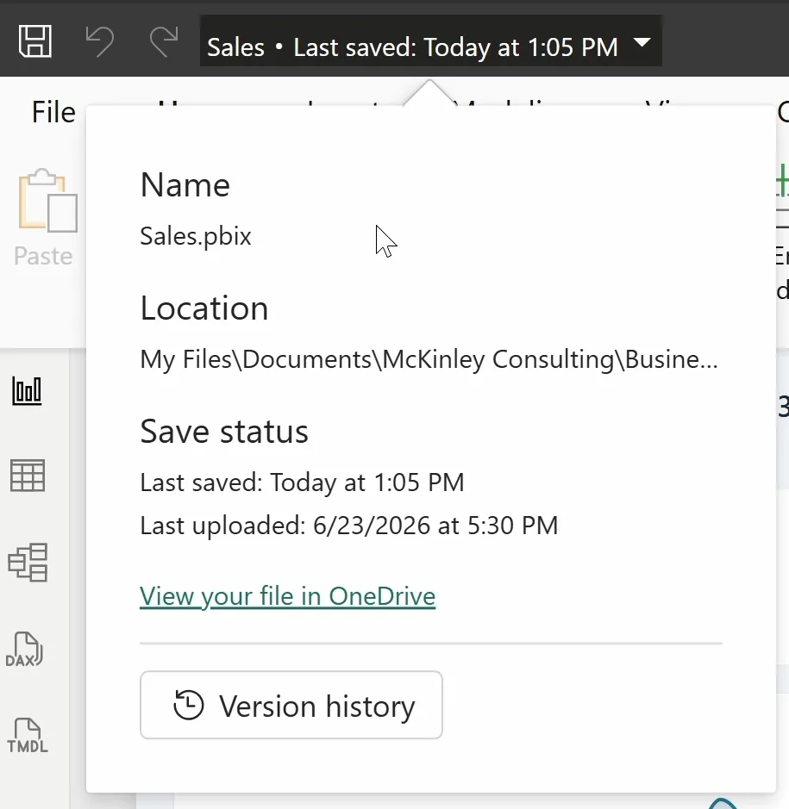Open View your file in OneDrive link

[288, 596]
